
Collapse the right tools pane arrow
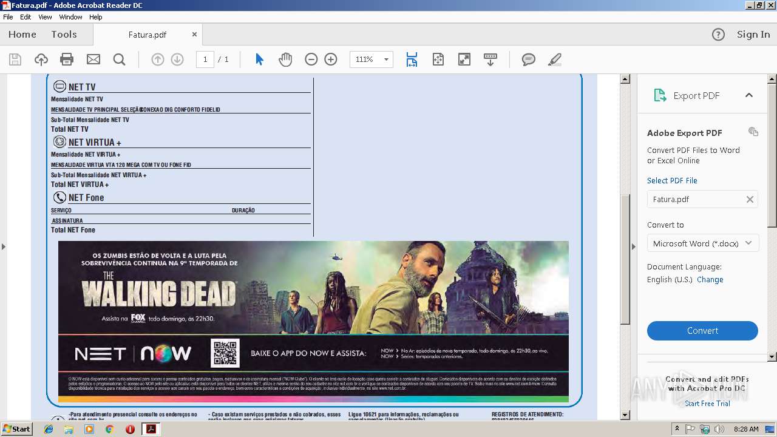[634, 246]
